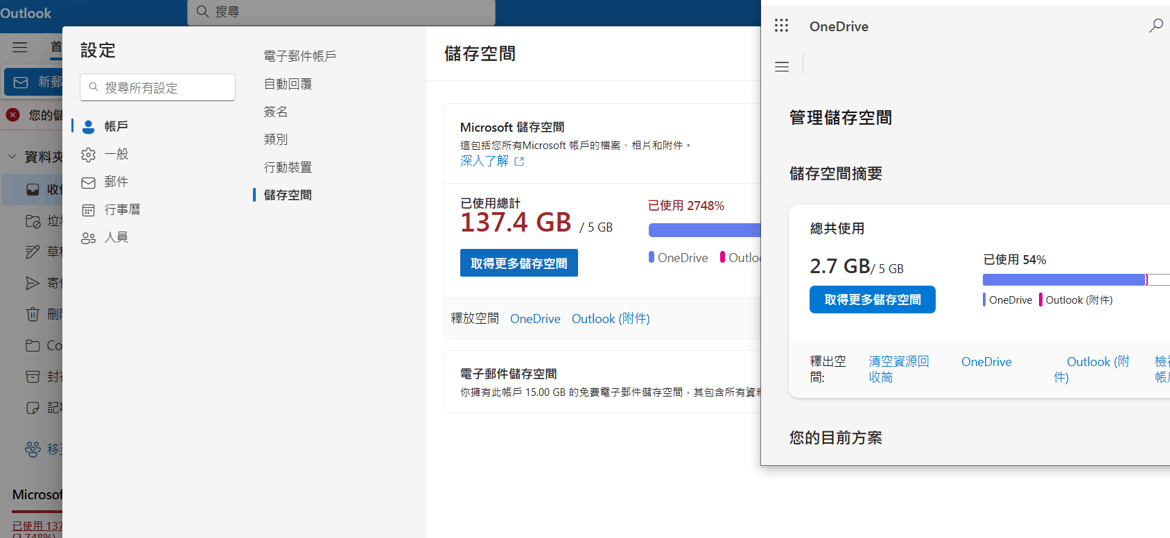The height and width of the screenshot is (538, 1170).
Task: Click the 137.4 GB usage total text
Action: tap(516, 223)
